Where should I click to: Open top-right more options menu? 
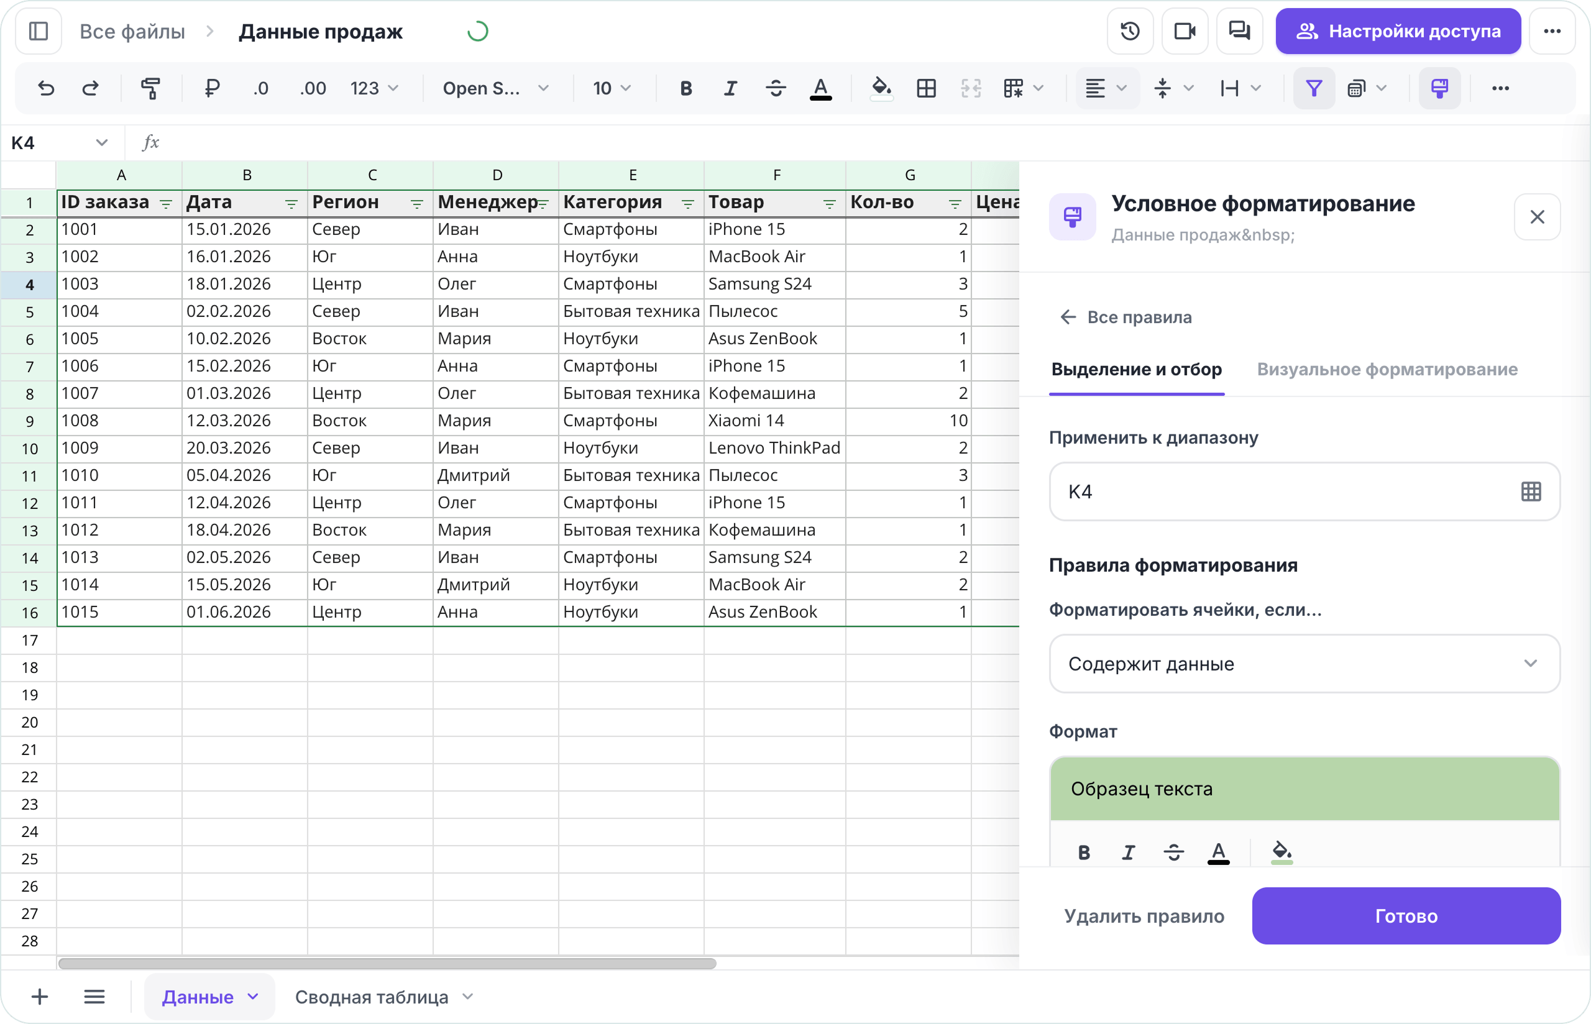click(1552, 31)
